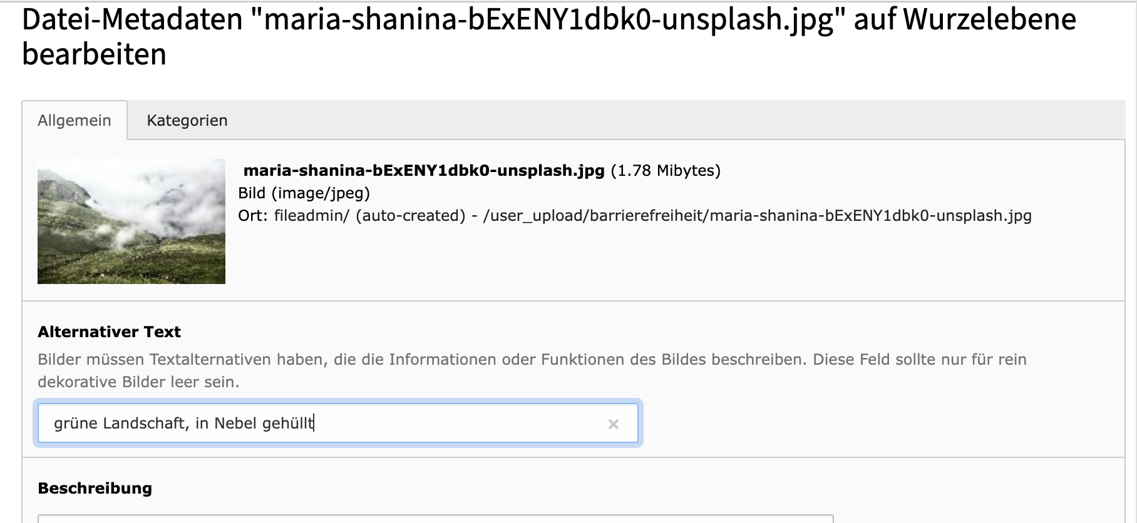Click the (auto-created) text in the location line
Viewport: 1137px width, 523px height.
(x=411, y=216)
